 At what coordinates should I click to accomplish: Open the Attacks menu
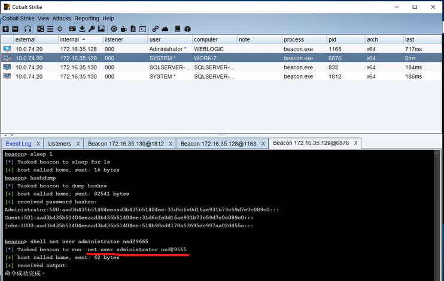click(x=62, y=18)
